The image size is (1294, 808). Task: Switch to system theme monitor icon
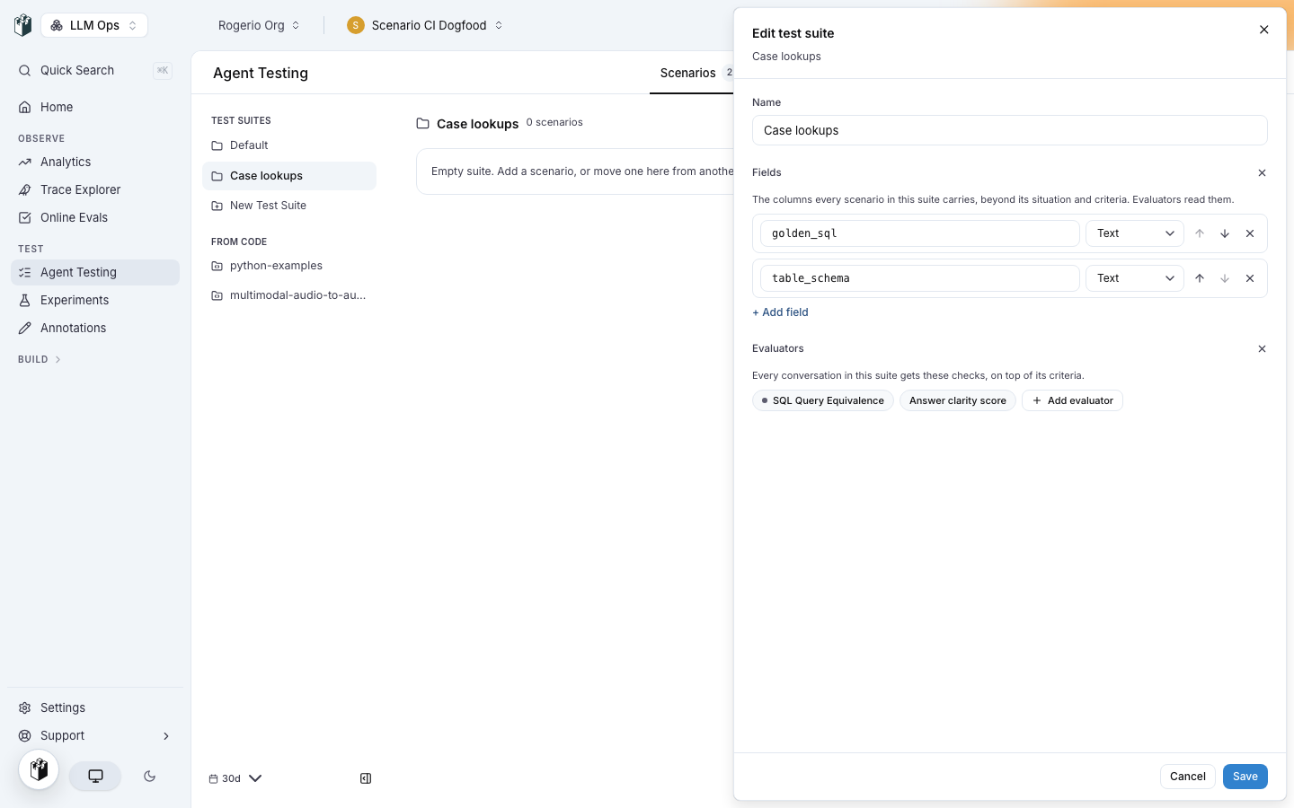pos(95,776)
